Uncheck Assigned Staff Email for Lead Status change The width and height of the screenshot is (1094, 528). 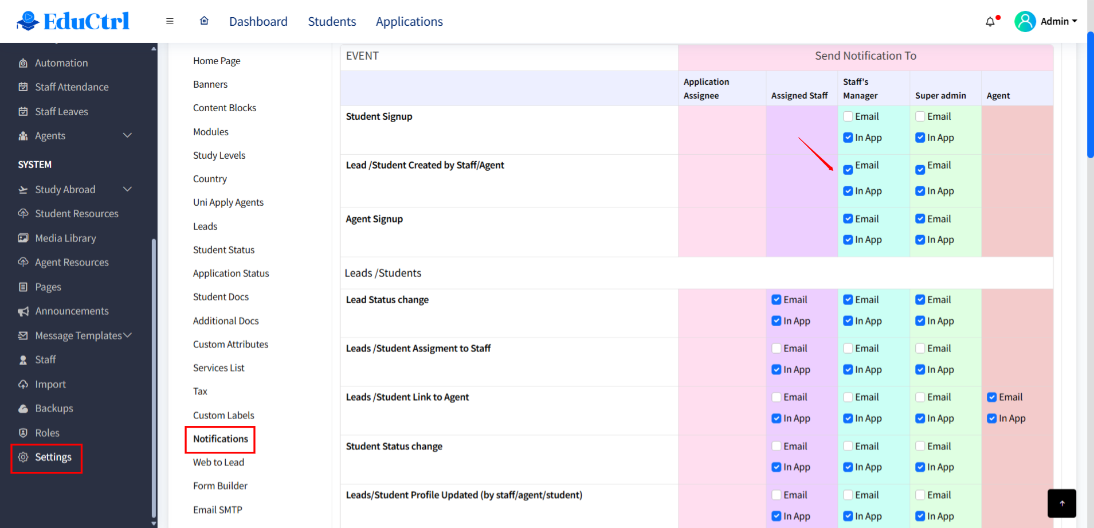(x=777, y=300)
